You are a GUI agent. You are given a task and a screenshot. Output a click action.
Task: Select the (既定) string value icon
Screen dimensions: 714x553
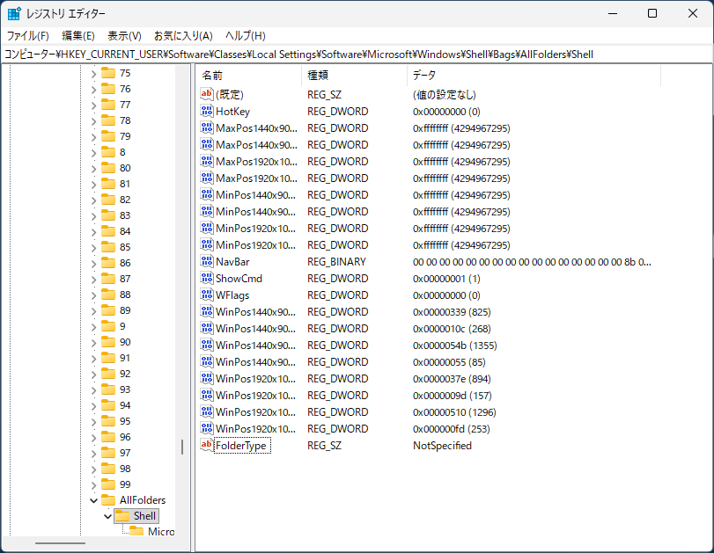click(x=207, y=94)
